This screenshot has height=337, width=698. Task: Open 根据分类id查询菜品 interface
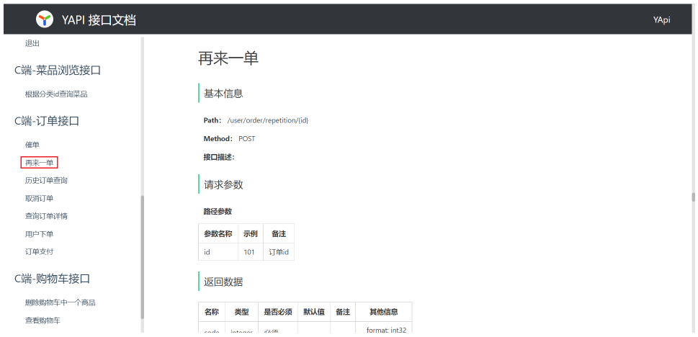pyautogui.click(x=56, y=94)
